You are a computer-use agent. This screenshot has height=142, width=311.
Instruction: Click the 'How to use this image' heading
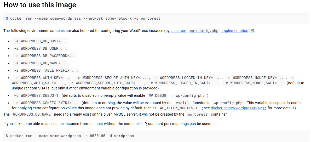point(40,5)
